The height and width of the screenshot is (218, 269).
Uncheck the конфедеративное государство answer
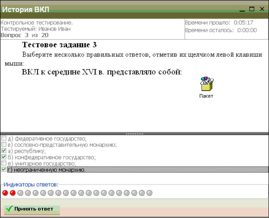pyautogui.click(x=4, y=157)
